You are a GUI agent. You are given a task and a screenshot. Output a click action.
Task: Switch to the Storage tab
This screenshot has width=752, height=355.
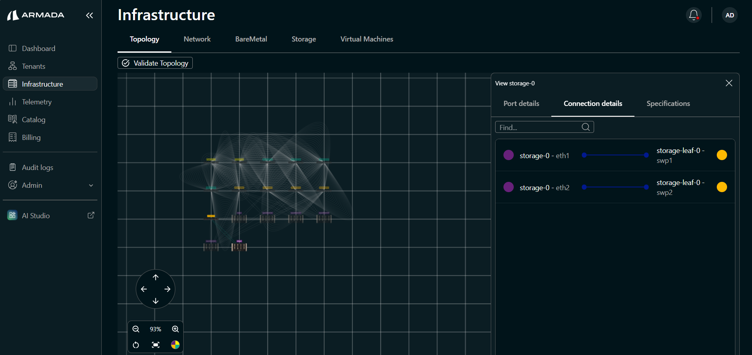point(304,39)
